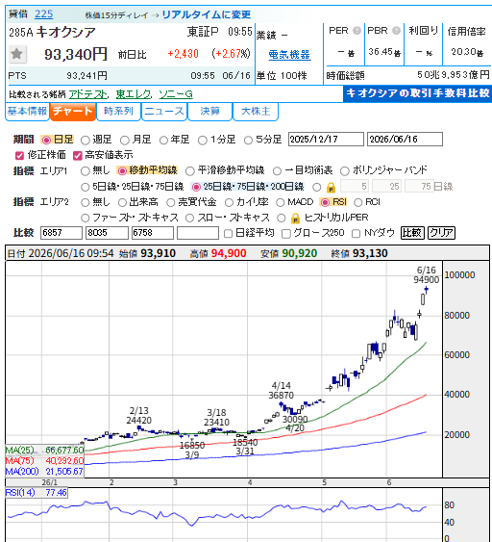Select 平滑移動平均線 indicator
The height and width of the screenshot is (542, 492).
pos(190,170)
